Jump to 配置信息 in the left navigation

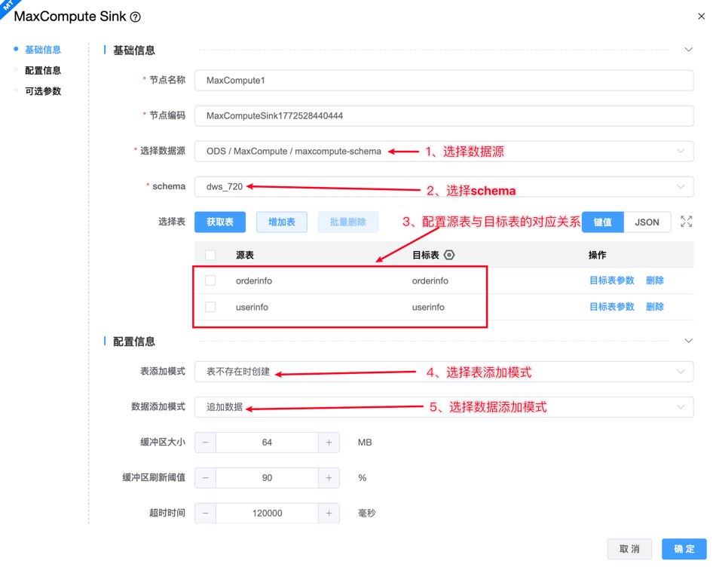coord(43,70)
